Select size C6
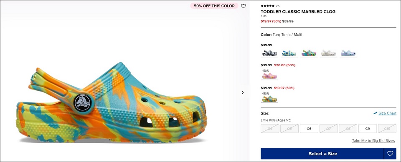This screenshot has height=162, width=401. (309, 129)
